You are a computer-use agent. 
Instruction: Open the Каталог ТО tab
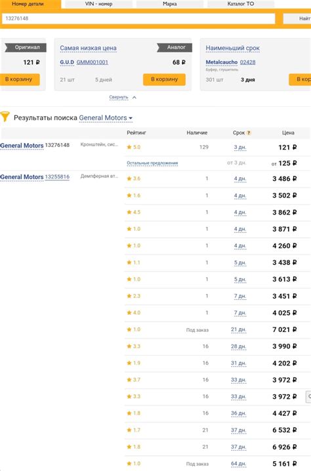(x=241, y=4)
